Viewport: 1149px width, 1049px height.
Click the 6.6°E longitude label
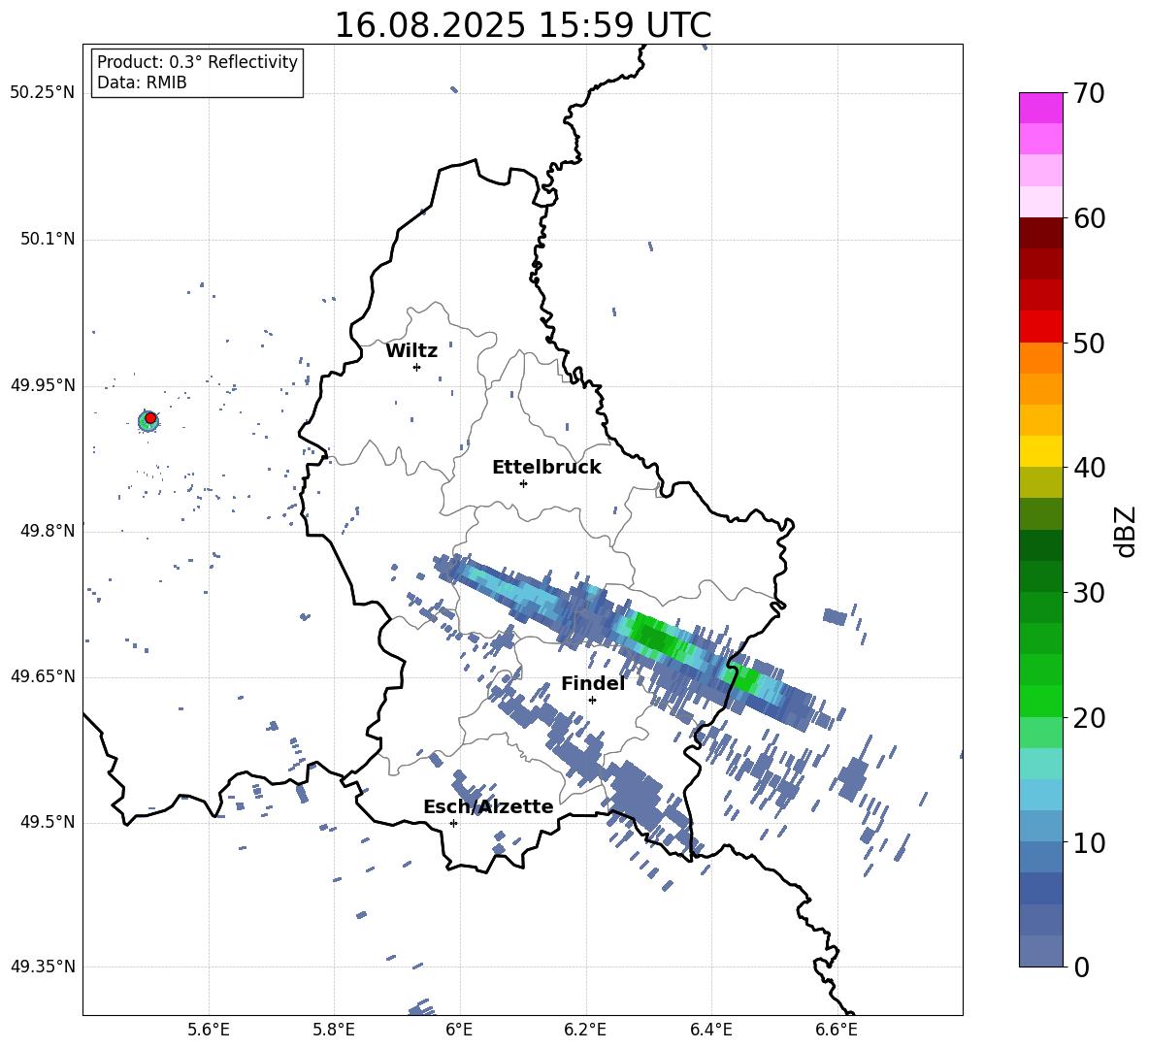coord(837,1030)
